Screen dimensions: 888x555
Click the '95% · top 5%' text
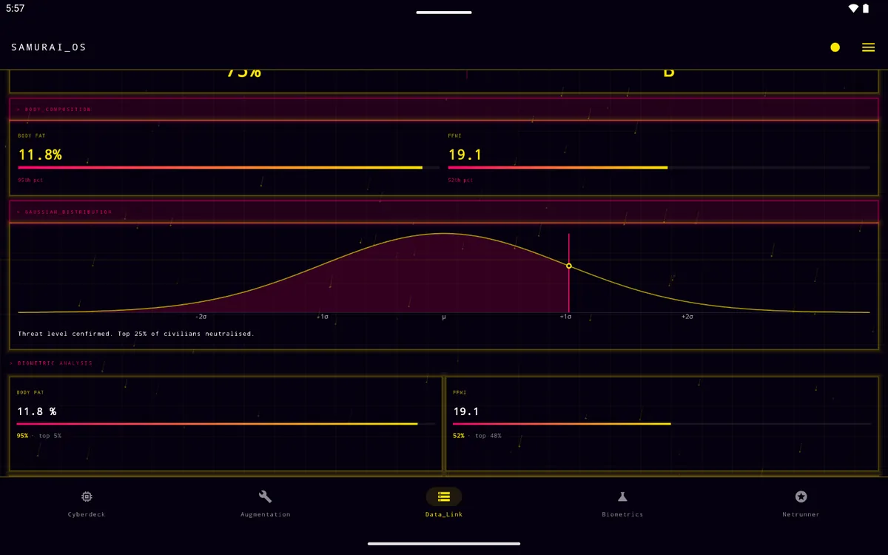tap(39, 436)
